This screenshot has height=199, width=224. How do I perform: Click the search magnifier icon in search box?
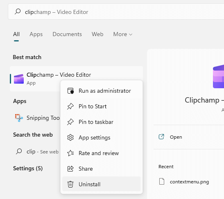point(18,11)
